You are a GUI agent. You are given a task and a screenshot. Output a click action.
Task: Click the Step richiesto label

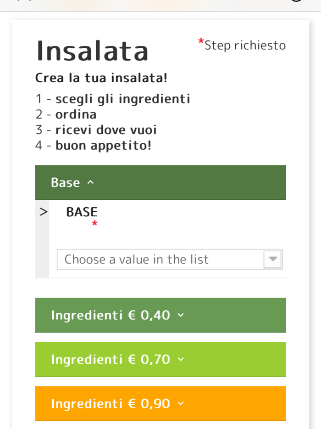(245, 45)
